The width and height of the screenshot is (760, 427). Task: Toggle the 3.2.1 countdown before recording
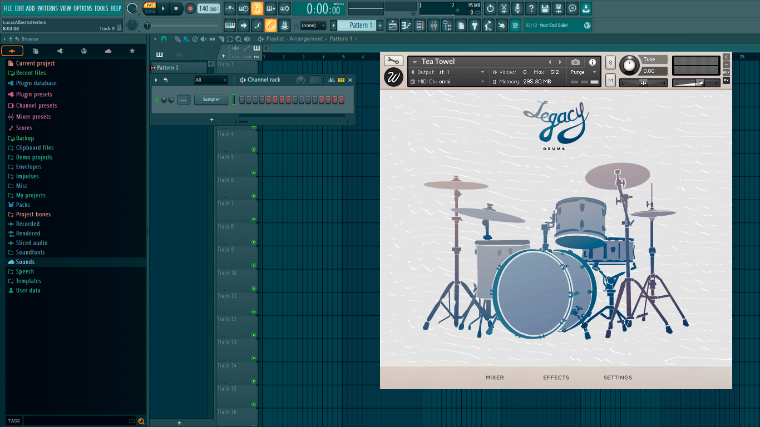(x=257, y=8)
